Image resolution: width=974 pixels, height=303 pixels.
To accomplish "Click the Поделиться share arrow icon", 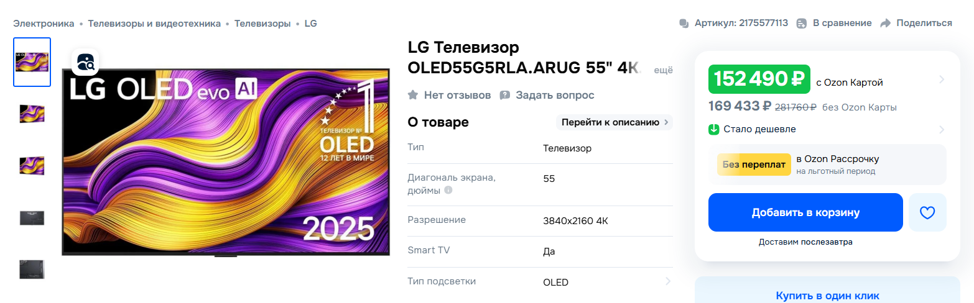I will pyautogui.click(x=886, y=24).
